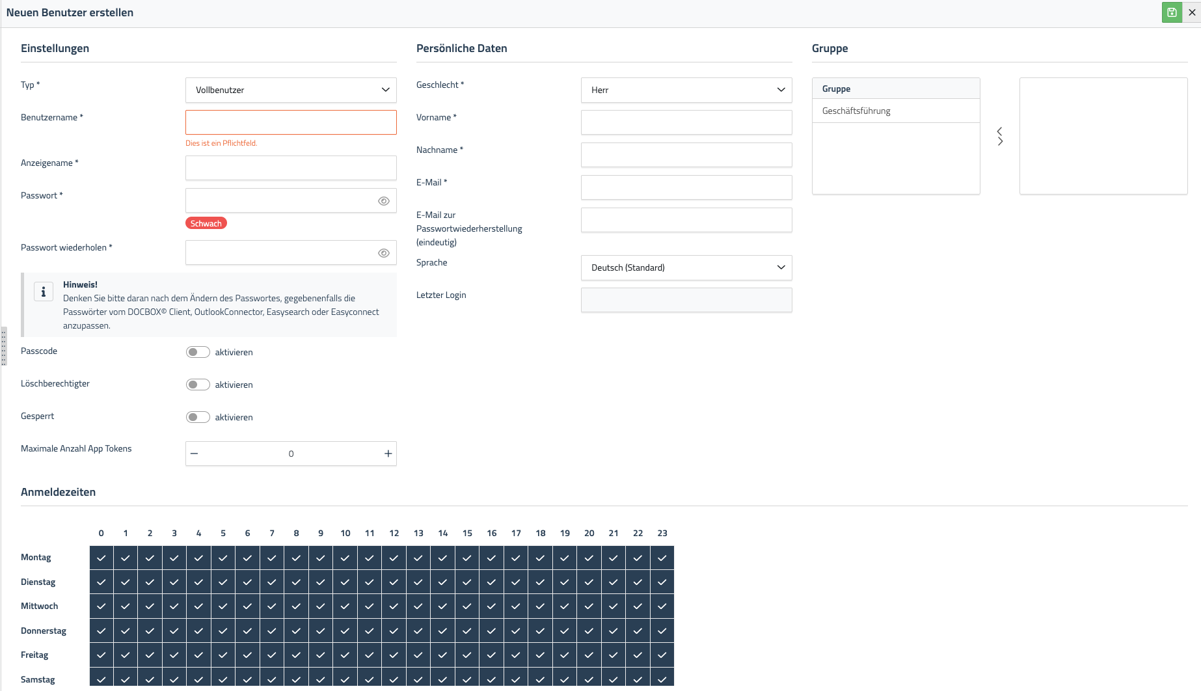Show password via eye icon in Passwort field
The image size is (1201, 691).
coord(384,201)
